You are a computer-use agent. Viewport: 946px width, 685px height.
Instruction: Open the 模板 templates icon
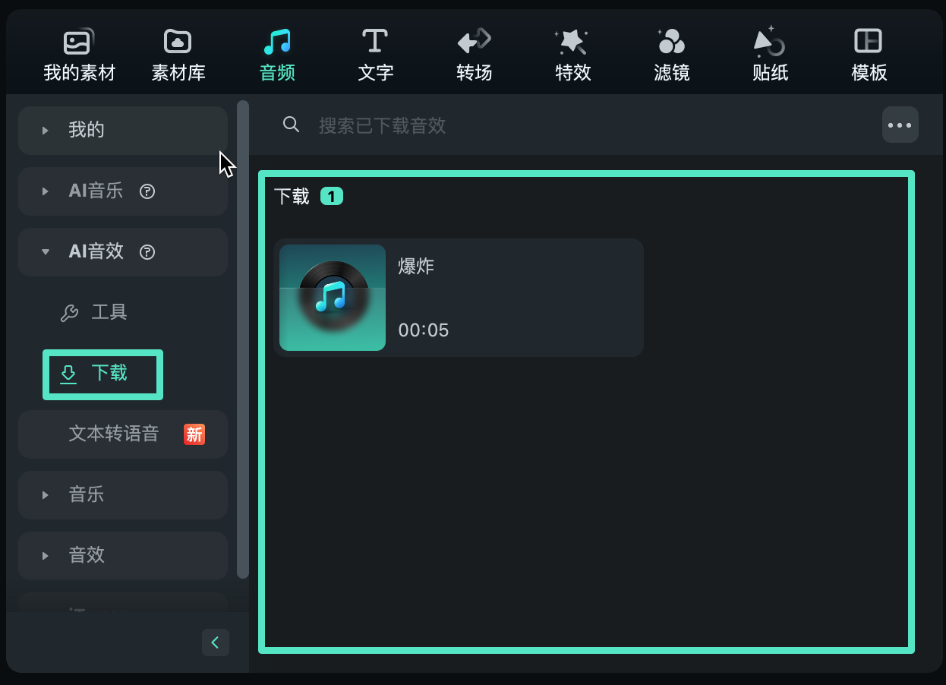pos(869,43)
